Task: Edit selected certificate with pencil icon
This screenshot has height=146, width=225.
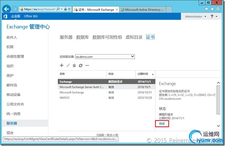Action: 68,65
